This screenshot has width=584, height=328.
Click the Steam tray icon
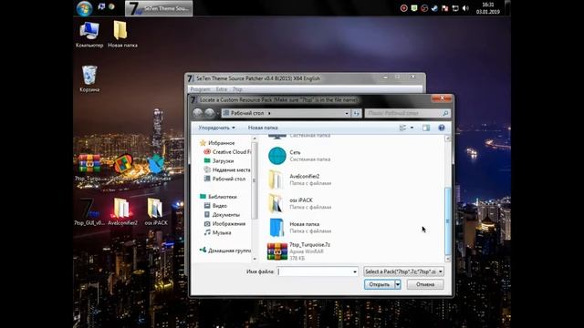coord(434,8)
